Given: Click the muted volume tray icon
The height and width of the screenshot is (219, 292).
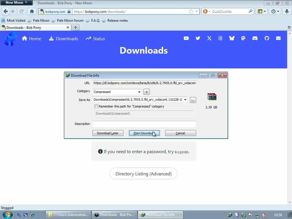Looking at the screenshot, I should tap(264, 215).
